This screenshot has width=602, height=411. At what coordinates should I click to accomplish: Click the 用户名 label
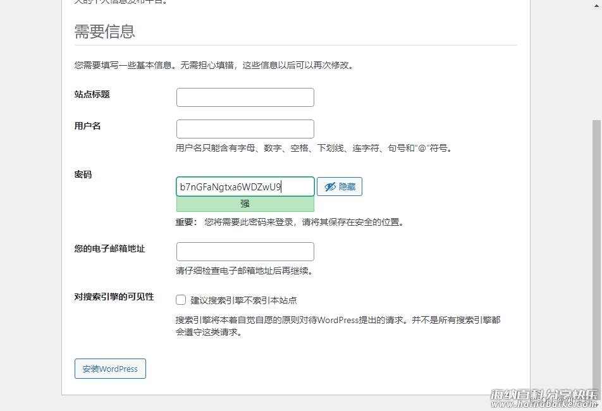[87, 126]
